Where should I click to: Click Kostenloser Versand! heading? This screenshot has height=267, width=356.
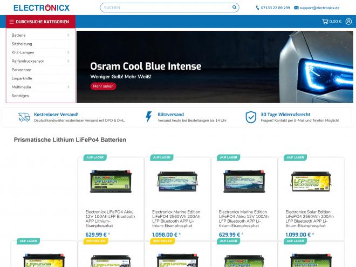tap(56, 115)
